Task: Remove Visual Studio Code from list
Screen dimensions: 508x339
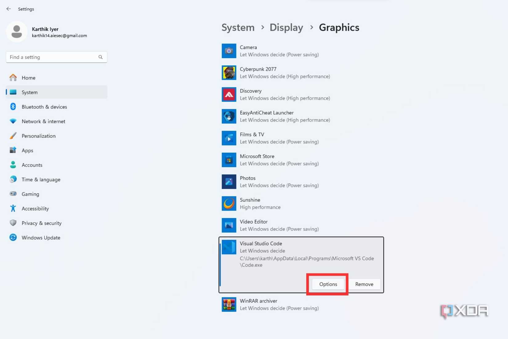Action: [364, 284]
